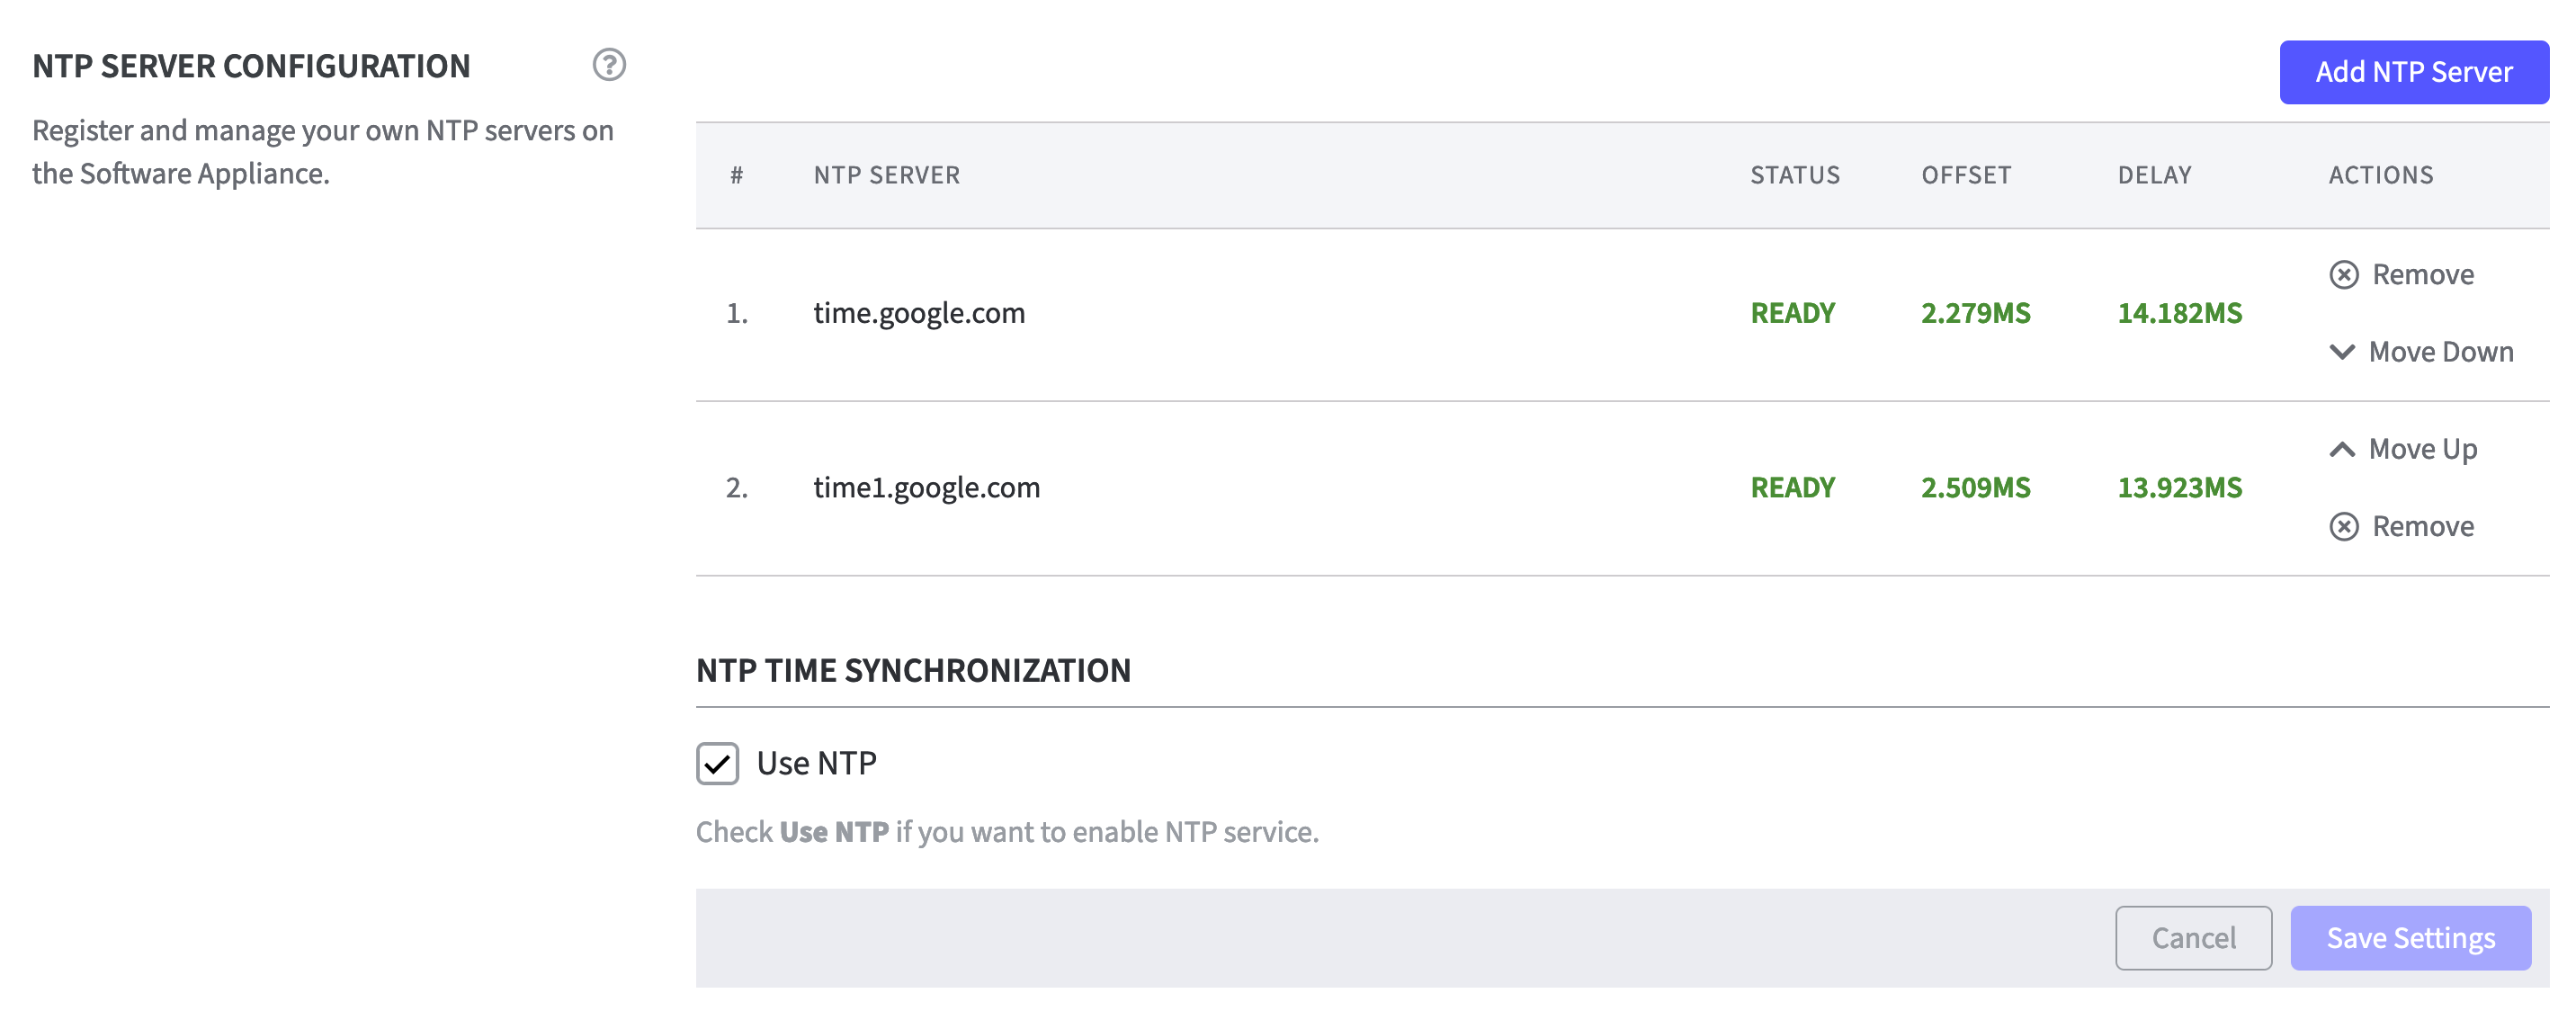This screenshot has height=1020, width=2576.
Task: Select the Remove link for first server
Action: coord(2423,274)
